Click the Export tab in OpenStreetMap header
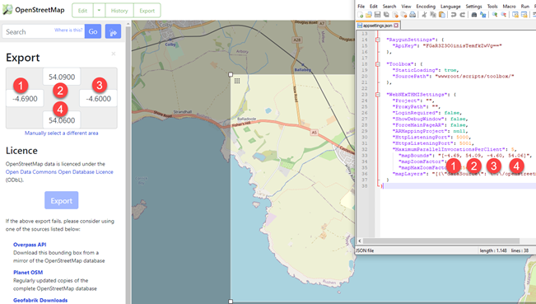Viewport: 536px width, 304px height. click(147, 10)
